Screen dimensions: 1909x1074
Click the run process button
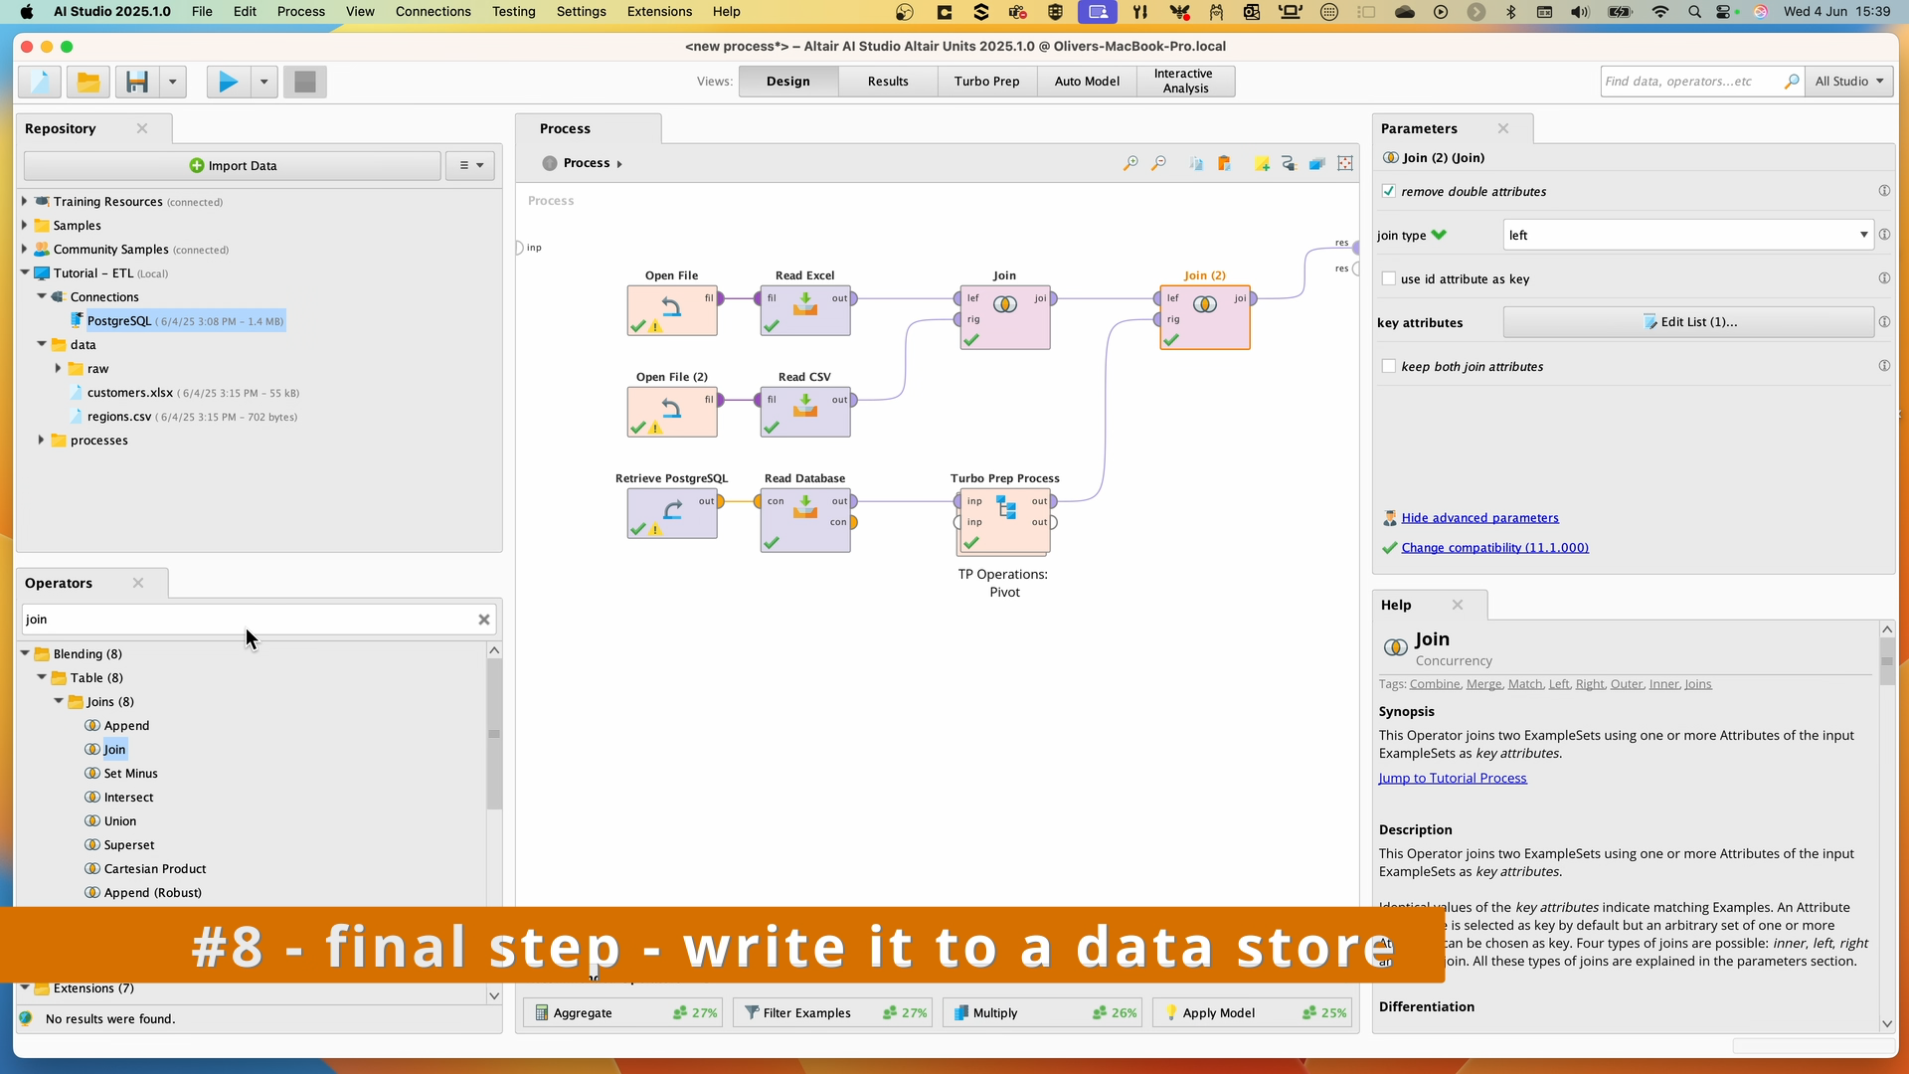click(x=227, y=82)
